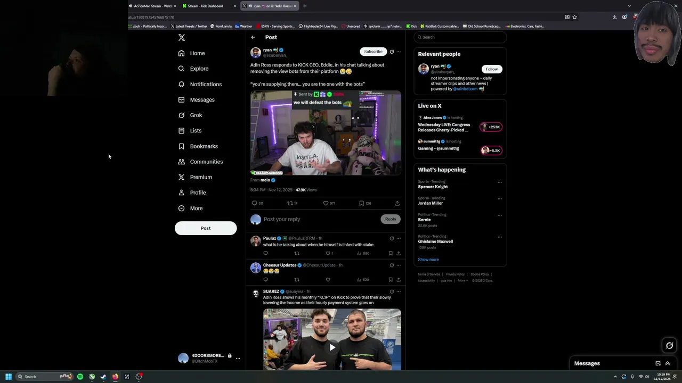Click the grey Reply button
The image size is (682, 383).
[391, 219]
